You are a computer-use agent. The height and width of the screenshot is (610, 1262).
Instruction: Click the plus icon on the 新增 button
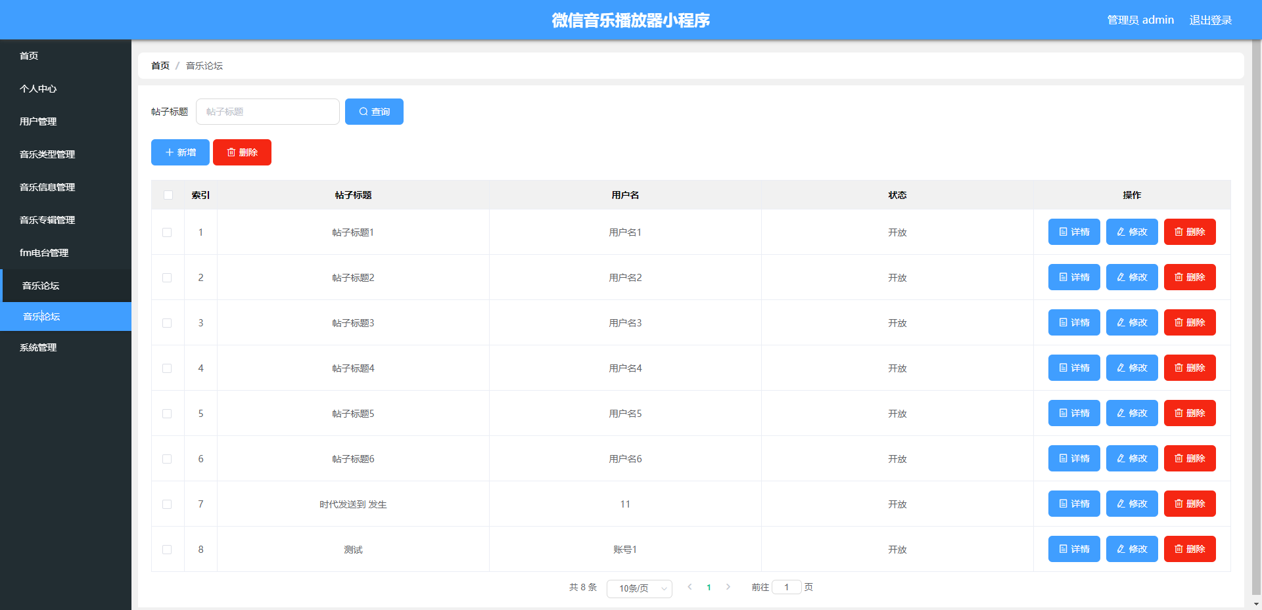point(170,152)
